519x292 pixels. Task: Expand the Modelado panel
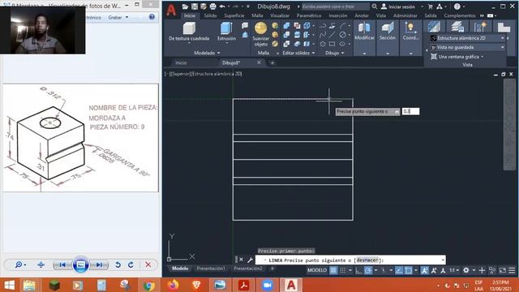tap(207, 53)
